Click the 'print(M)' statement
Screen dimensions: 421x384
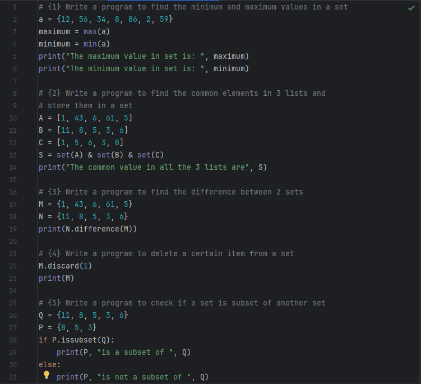pyautogui.click(x=57, y=279)
